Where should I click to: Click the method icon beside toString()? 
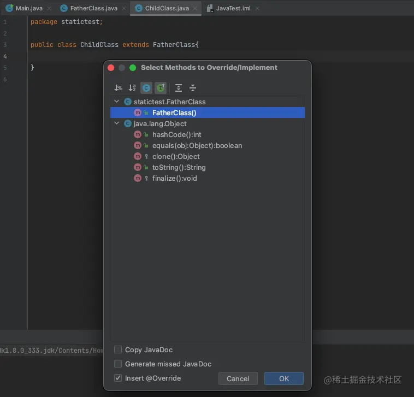(138, 167)
